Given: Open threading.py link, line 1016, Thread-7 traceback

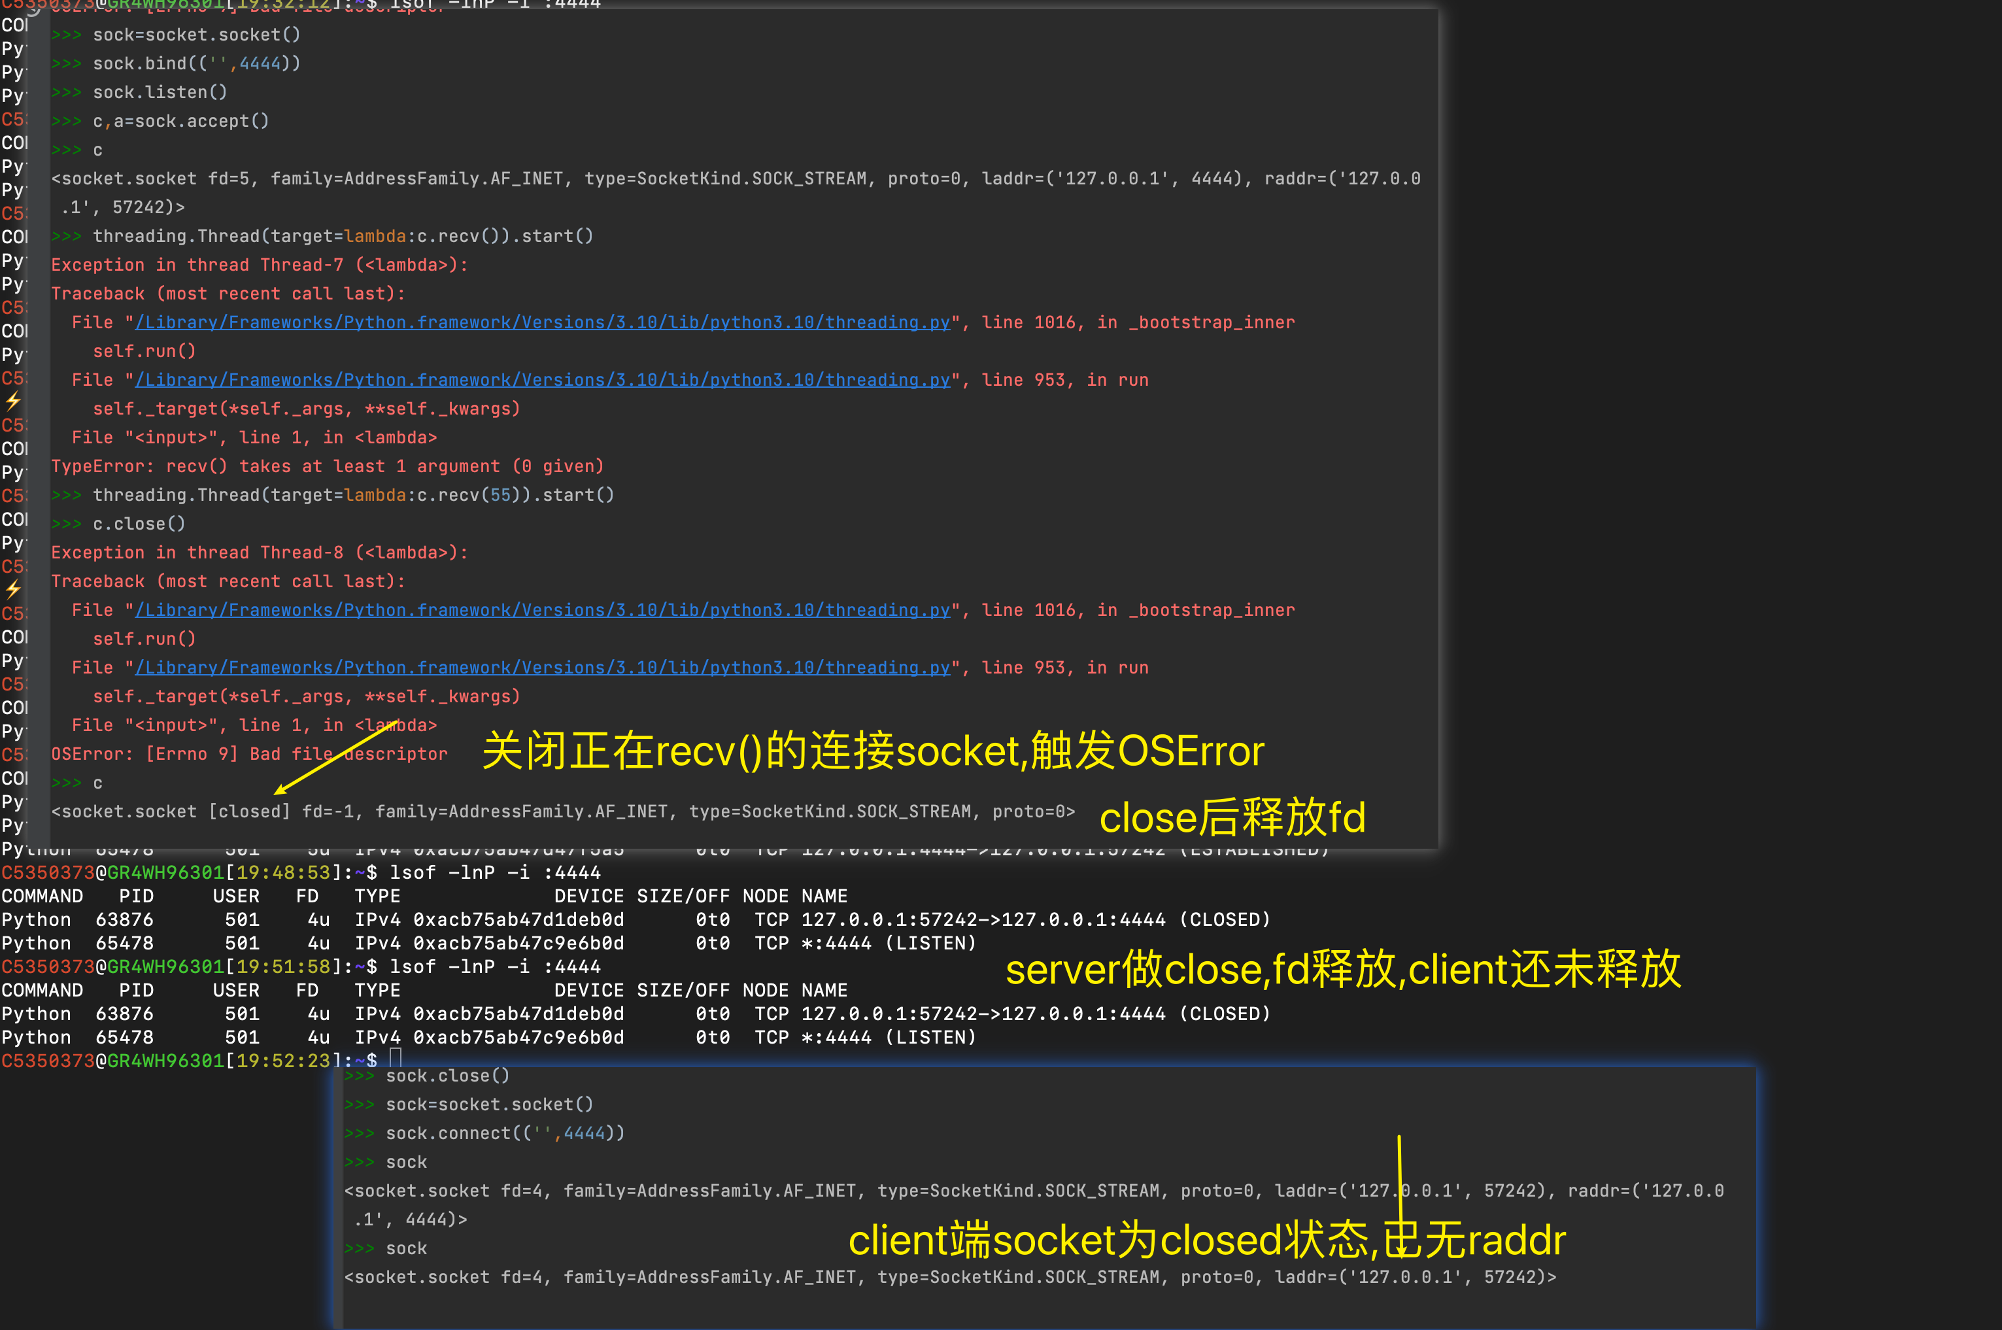Looking at the screenshot, I should pos(543,322).
